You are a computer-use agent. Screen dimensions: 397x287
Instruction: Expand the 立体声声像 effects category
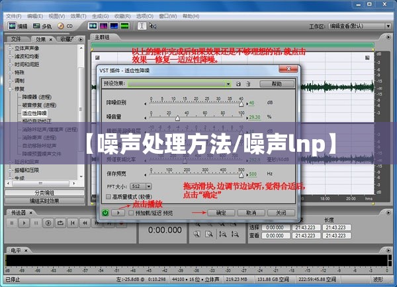coord(10,48)
